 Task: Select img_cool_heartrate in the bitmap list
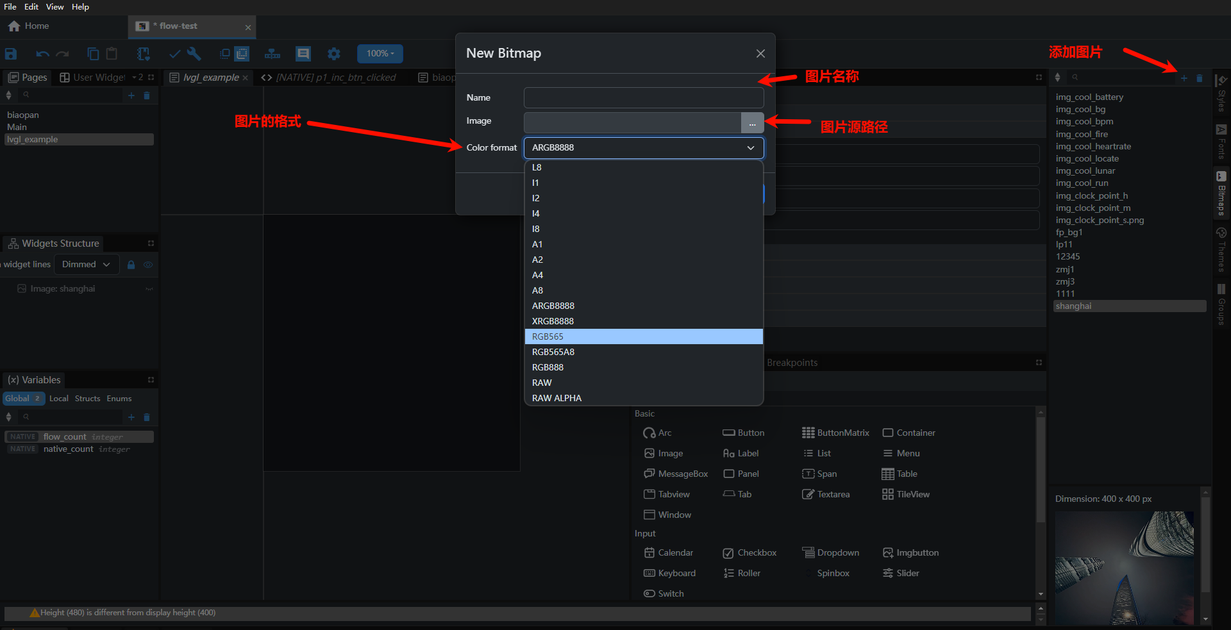pos(1093,146)
